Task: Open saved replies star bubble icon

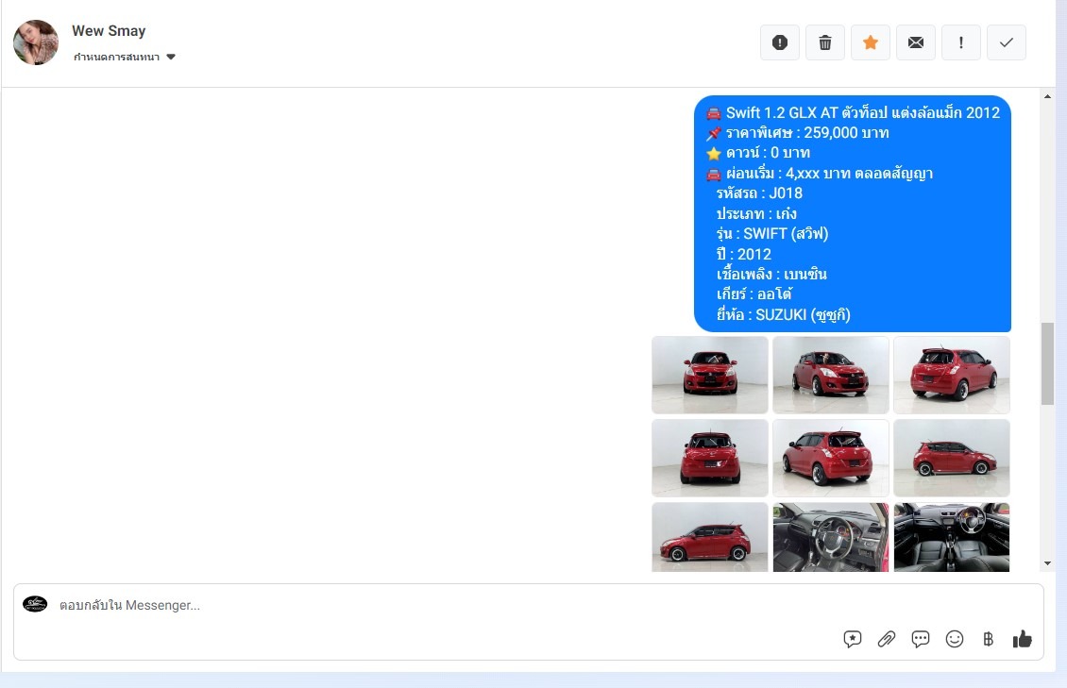Action: pyautogui.click(x=852, y=639)
